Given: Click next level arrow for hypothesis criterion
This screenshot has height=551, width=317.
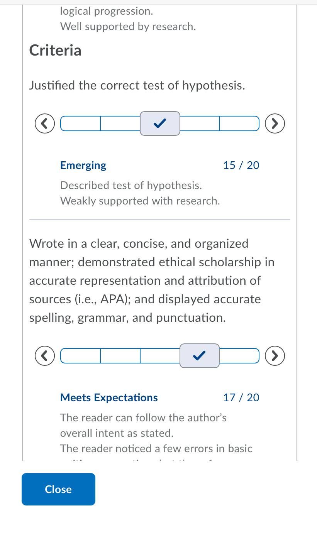Looking at the screenshot, I should (275, 123).
